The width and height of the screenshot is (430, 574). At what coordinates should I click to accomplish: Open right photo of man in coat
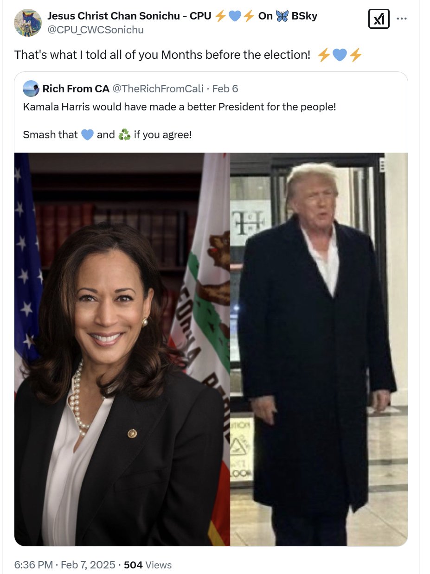[319, 349]
